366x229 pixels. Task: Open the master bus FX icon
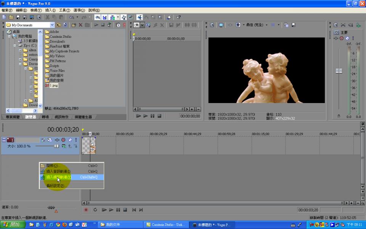342,38
